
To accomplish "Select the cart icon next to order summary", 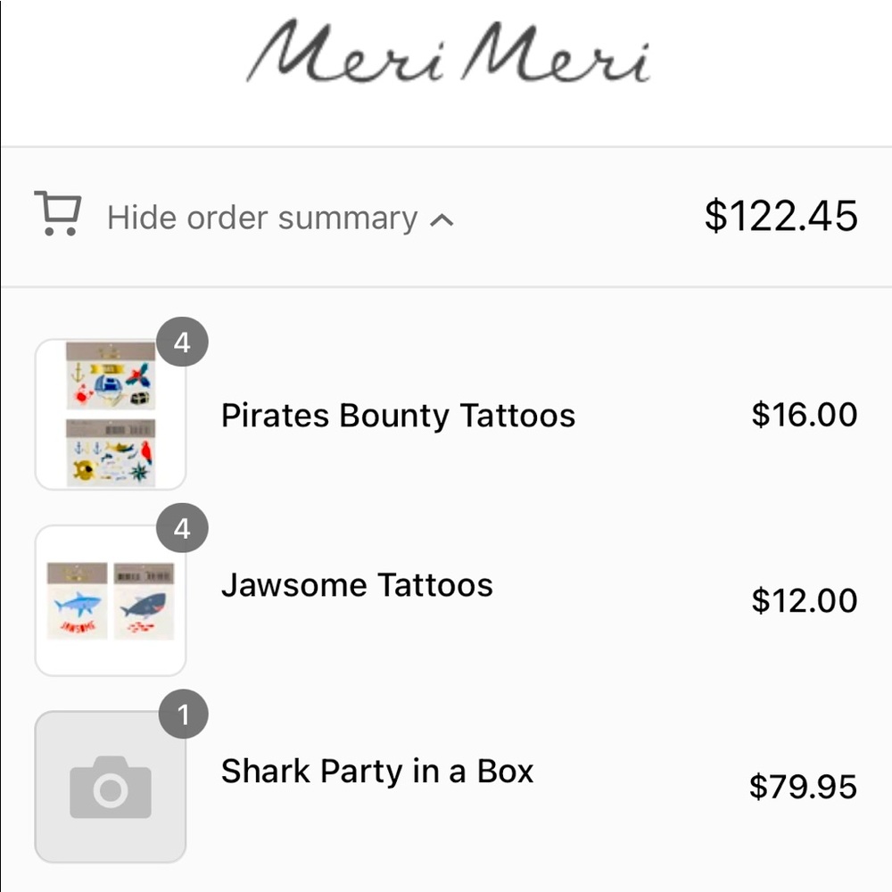I will tap(56, 214).
